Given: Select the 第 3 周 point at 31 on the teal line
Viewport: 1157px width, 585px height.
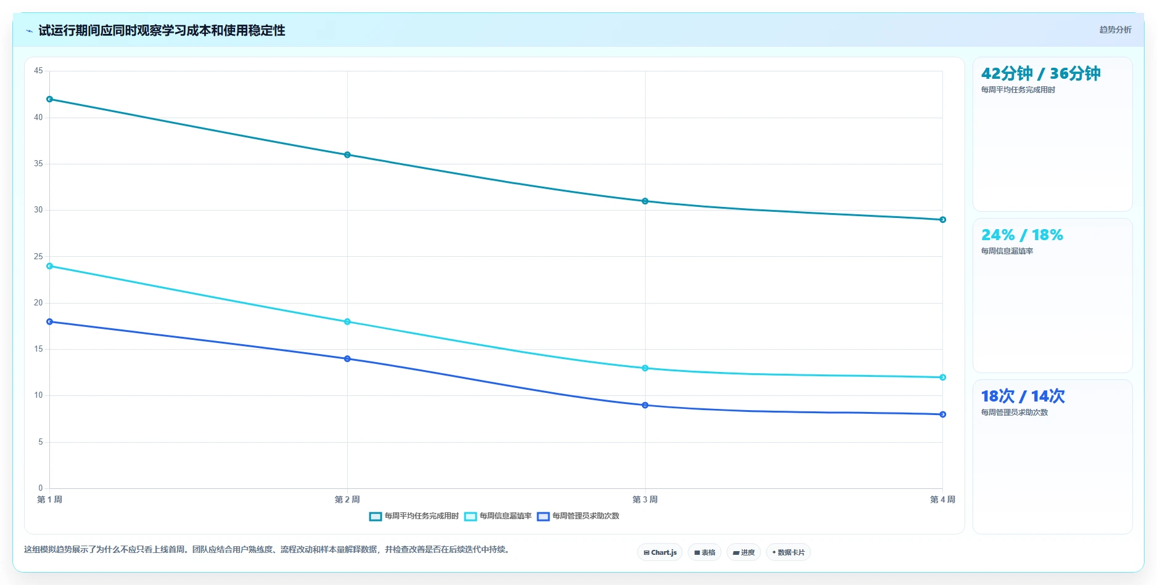Looking at the screenshot, I should (x=645, y=201).
